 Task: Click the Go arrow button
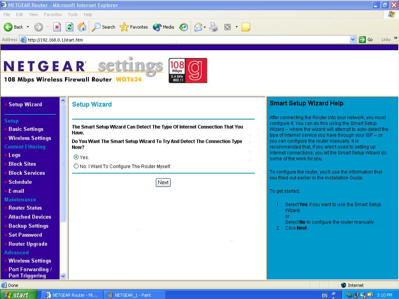pos(366,40)
